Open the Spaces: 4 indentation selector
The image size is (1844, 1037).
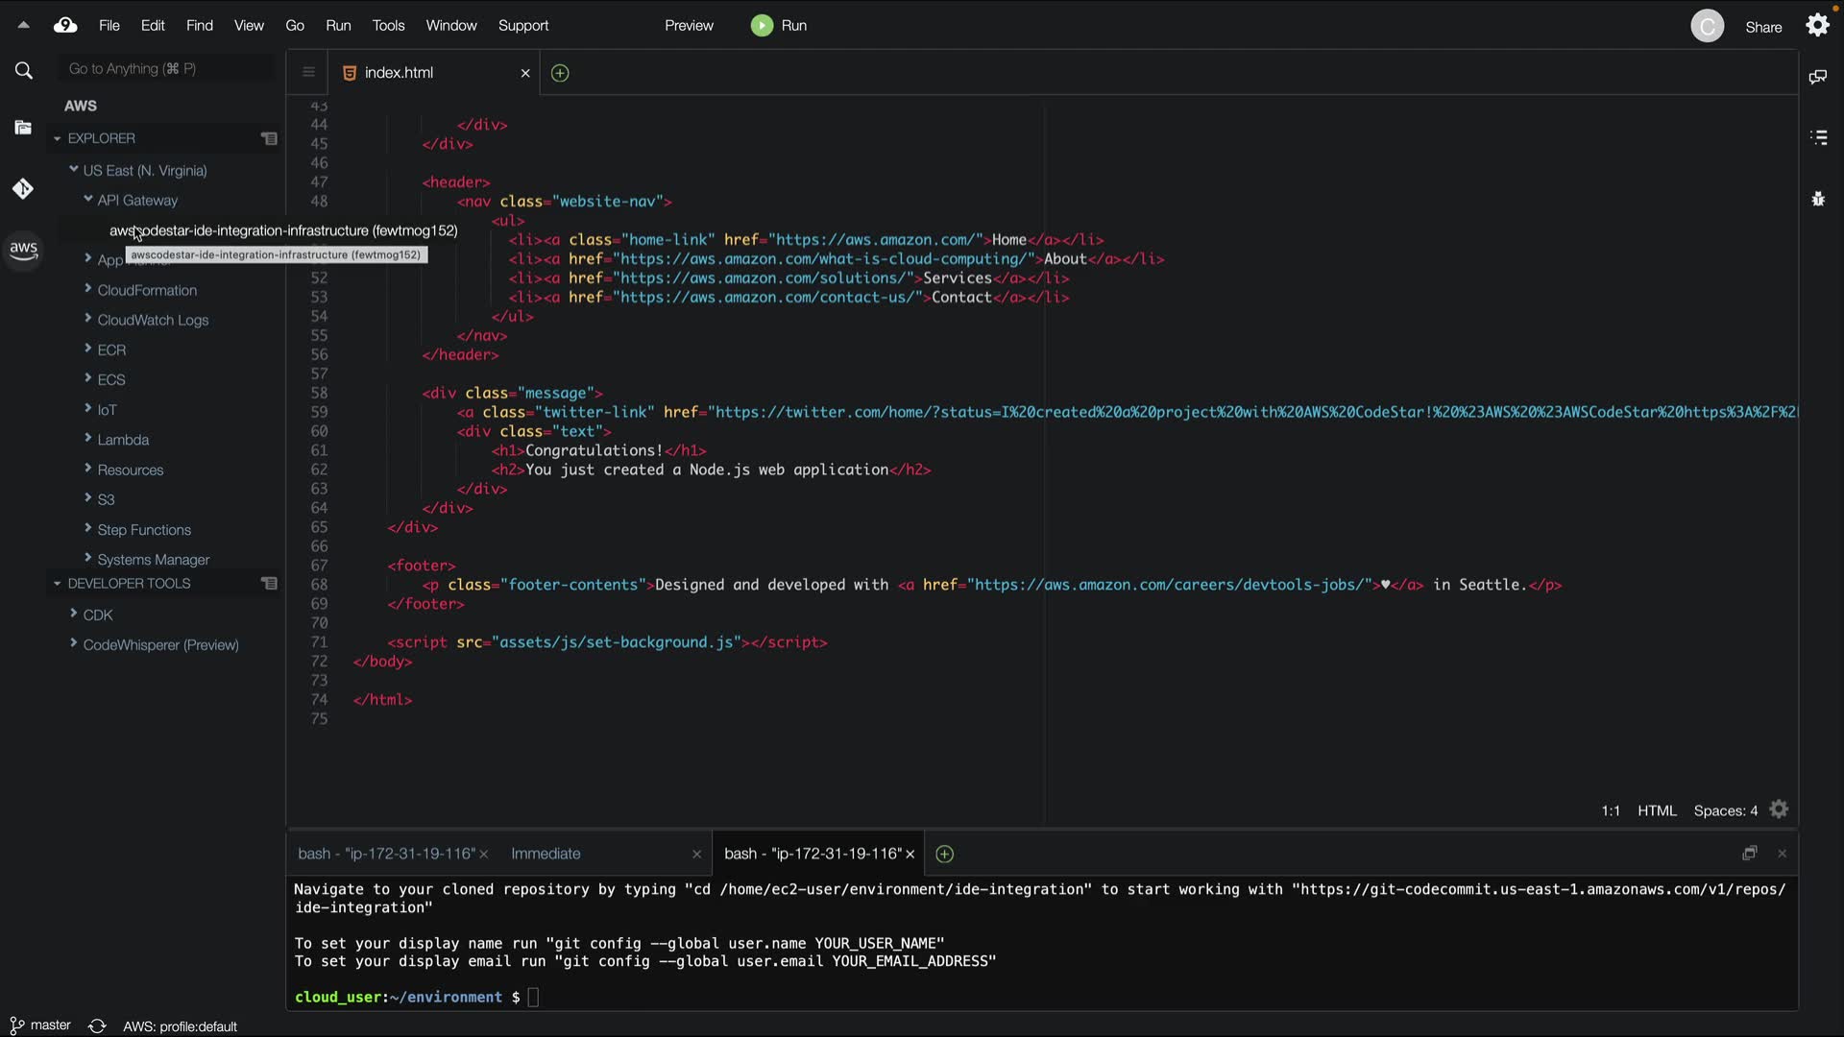click(x=1725, y=810)
